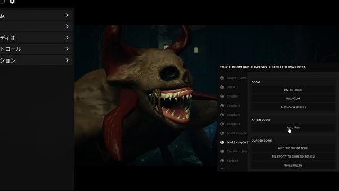Click the person icon beside Teleport Game
The image size is (339, 191).
222,78
